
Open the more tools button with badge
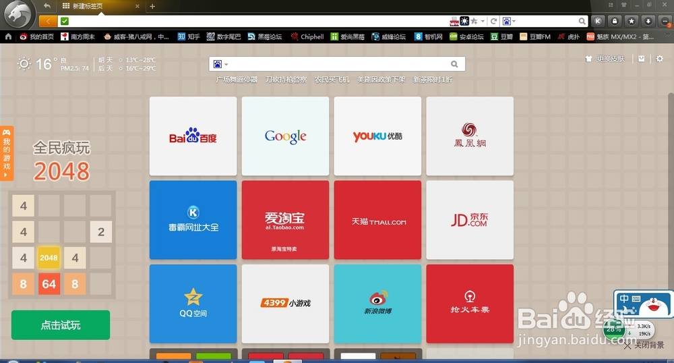[x=665, y=21]
